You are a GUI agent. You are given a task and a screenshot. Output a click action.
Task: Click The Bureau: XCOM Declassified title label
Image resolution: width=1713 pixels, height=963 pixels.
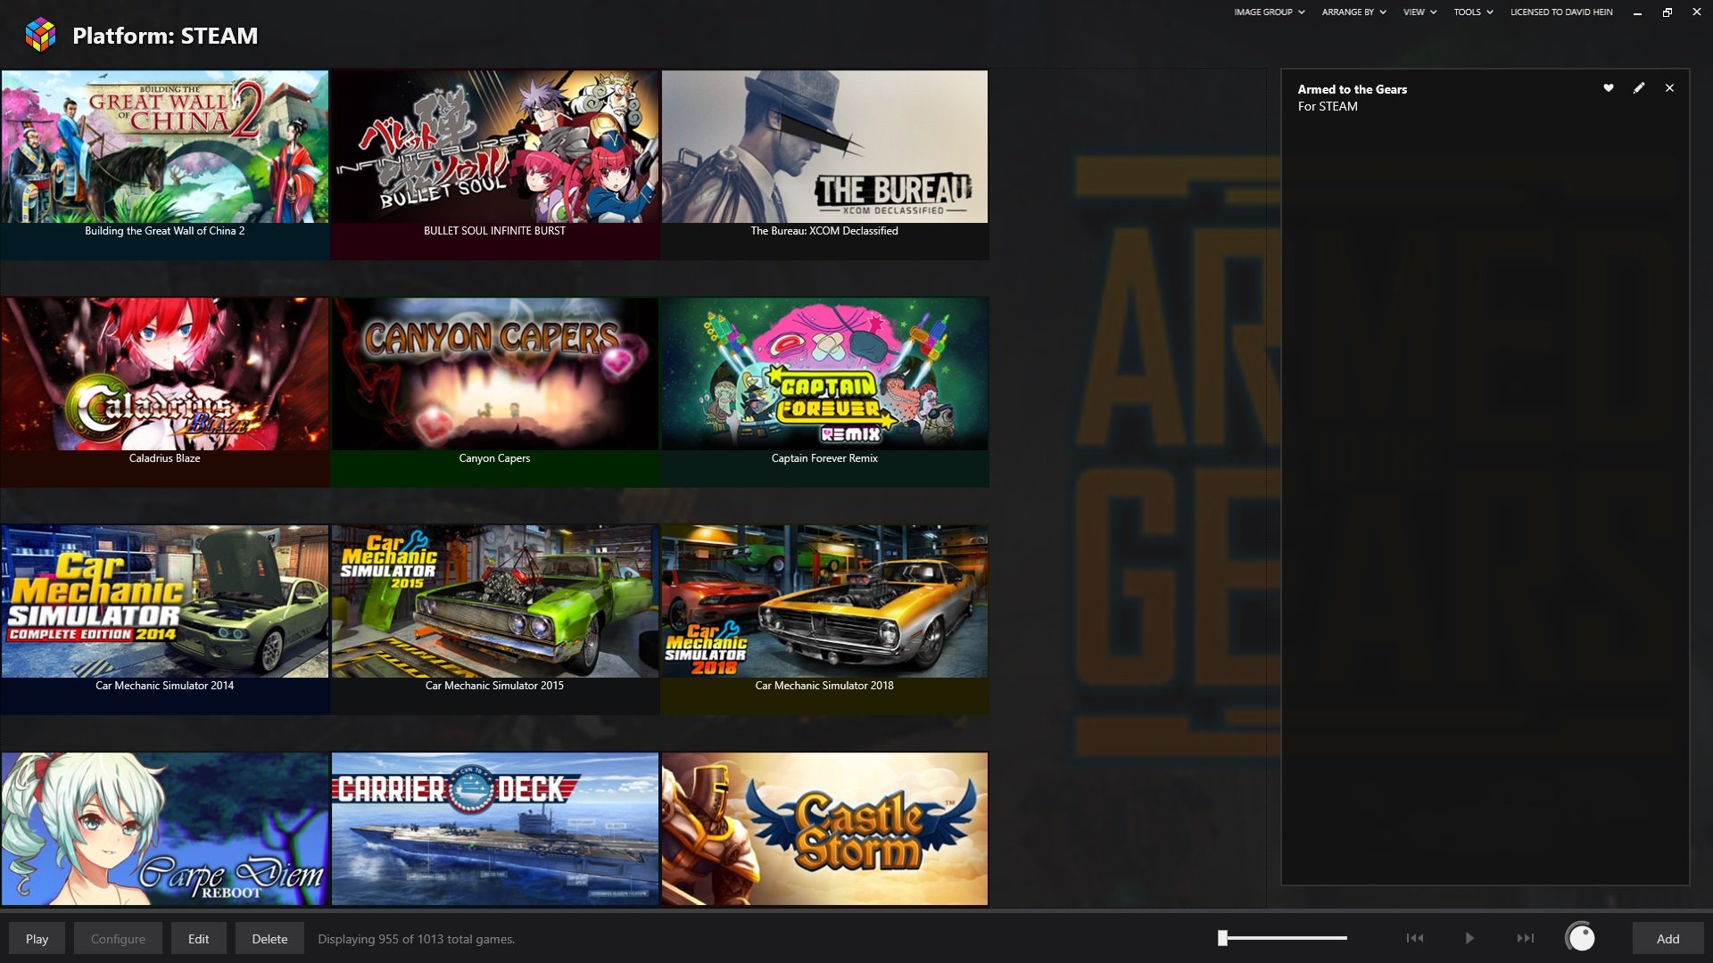(x=824, y=231)
